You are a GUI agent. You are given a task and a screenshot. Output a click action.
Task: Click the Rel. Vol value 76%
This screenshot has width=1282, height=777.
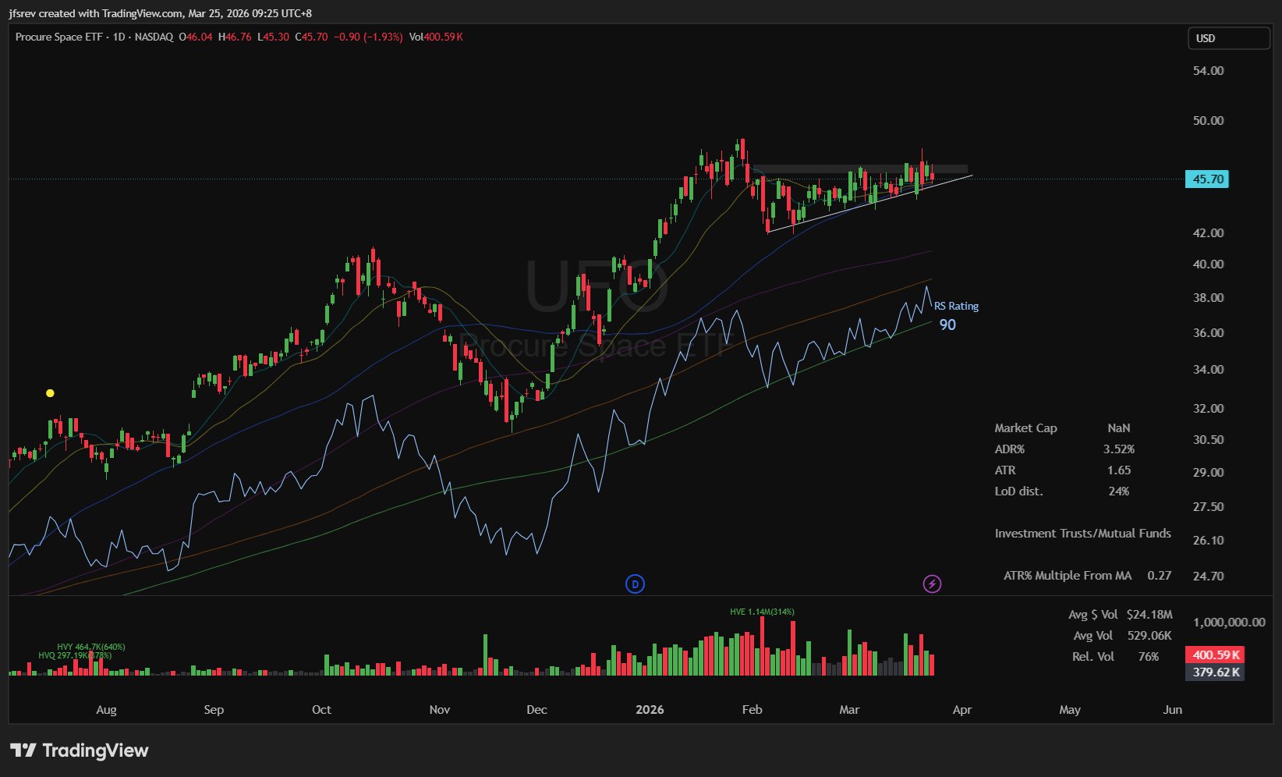pyautogui.click(x=1148, y=656)
